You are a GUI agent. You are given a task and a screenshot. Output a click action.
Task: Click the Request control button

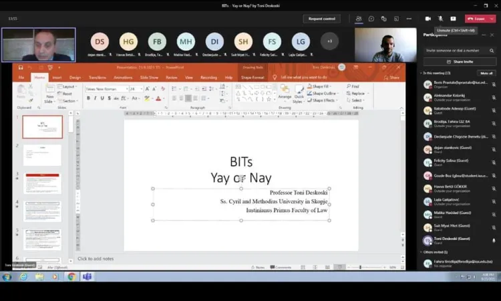coord(323,19)
